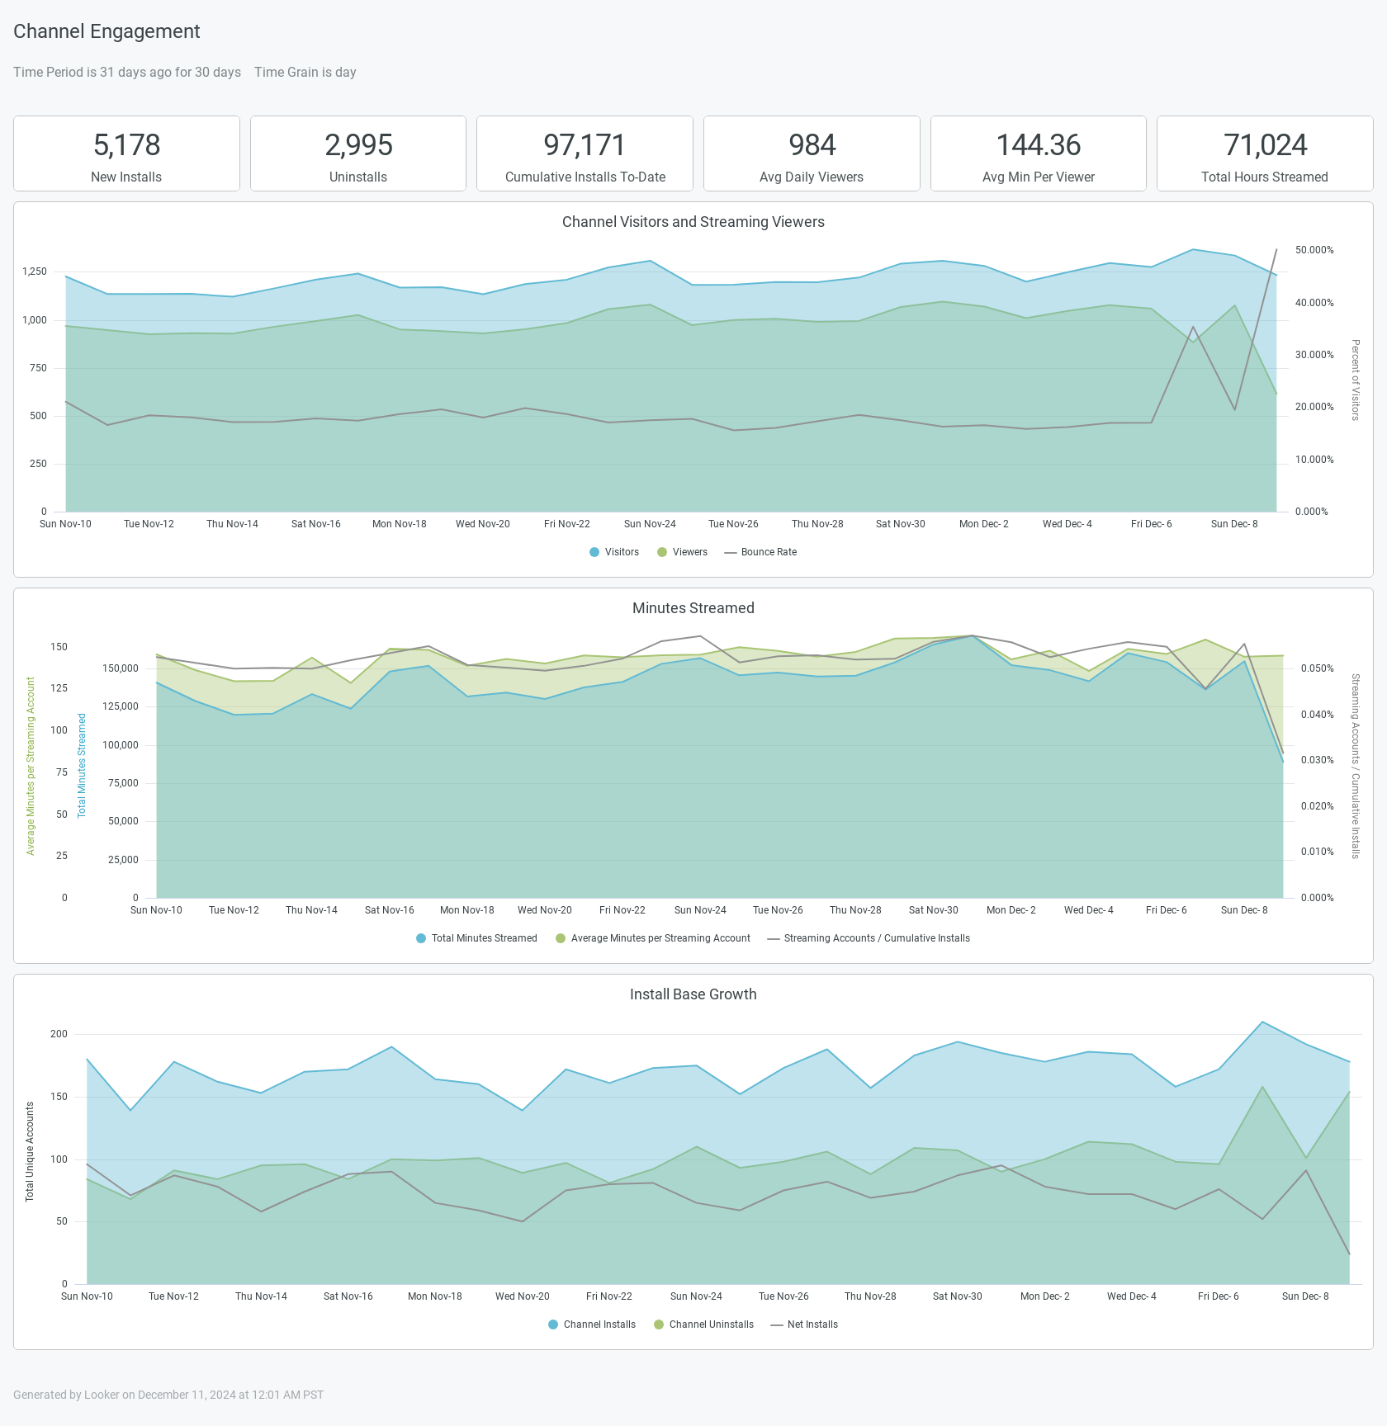Click the 144.36 Avg Min Per Viewer tile
Viewport: 1387px width, 1426px height.
click(x=1039, y=153)
